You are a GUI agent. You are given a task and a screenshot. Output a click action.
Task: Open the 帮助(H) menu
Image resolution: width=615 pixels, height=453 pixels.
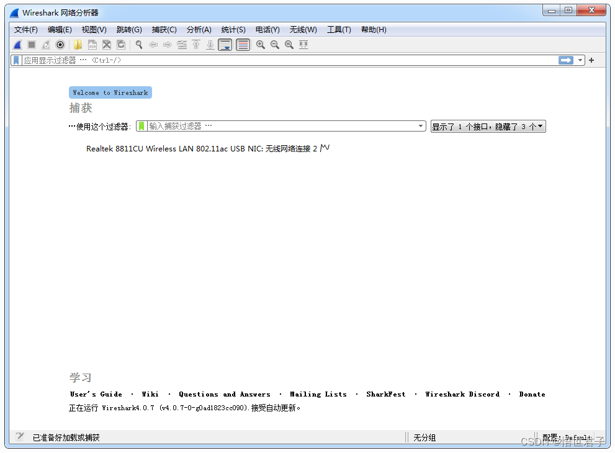[374, 30]
